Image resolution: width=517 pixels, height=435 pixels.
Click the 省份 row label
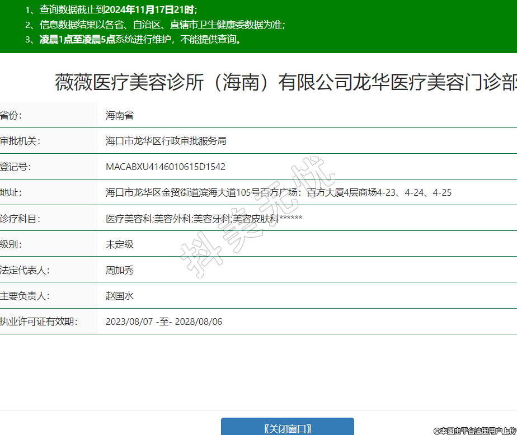[11, 116]
